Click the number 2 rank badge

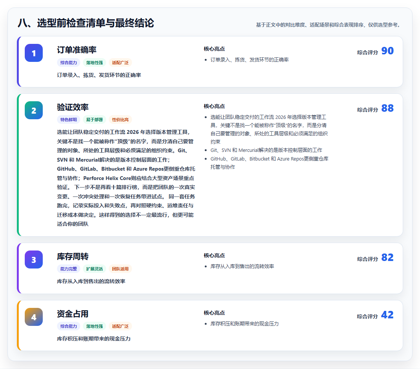[x=34, y=110]
